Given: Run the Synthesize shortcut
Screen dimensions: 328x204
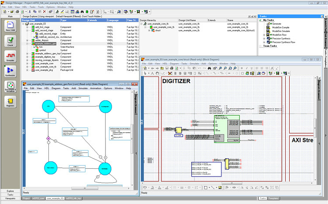Looking at the screenshot, I should (x=10, y=71).
